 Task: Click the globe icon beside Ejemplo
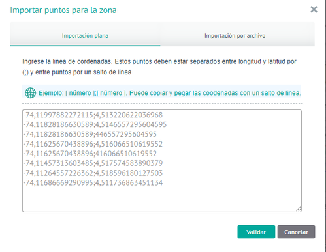tap(30, 93)
